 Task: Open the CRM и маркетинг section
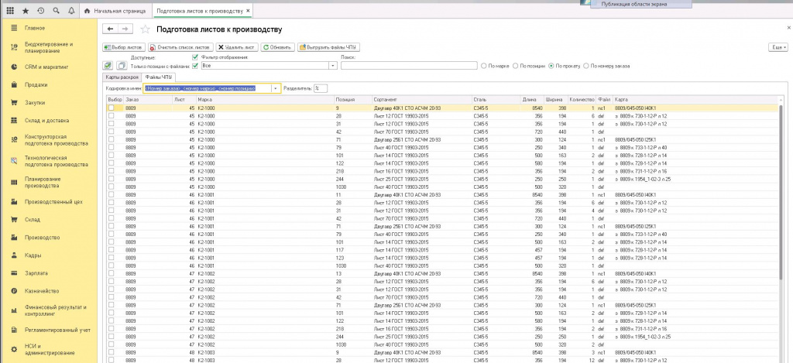coord(46,67)
